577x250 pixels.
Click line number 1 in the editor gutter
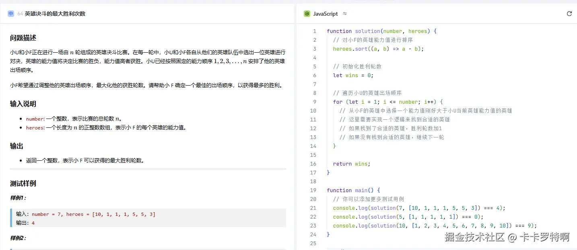(314, 31)
